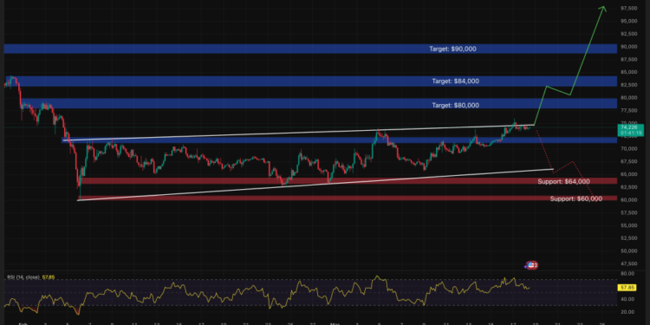Select the 'Target: $84,000' zone label
The height and width of the screenshot is (325, 650).
(x=455, y=81)
